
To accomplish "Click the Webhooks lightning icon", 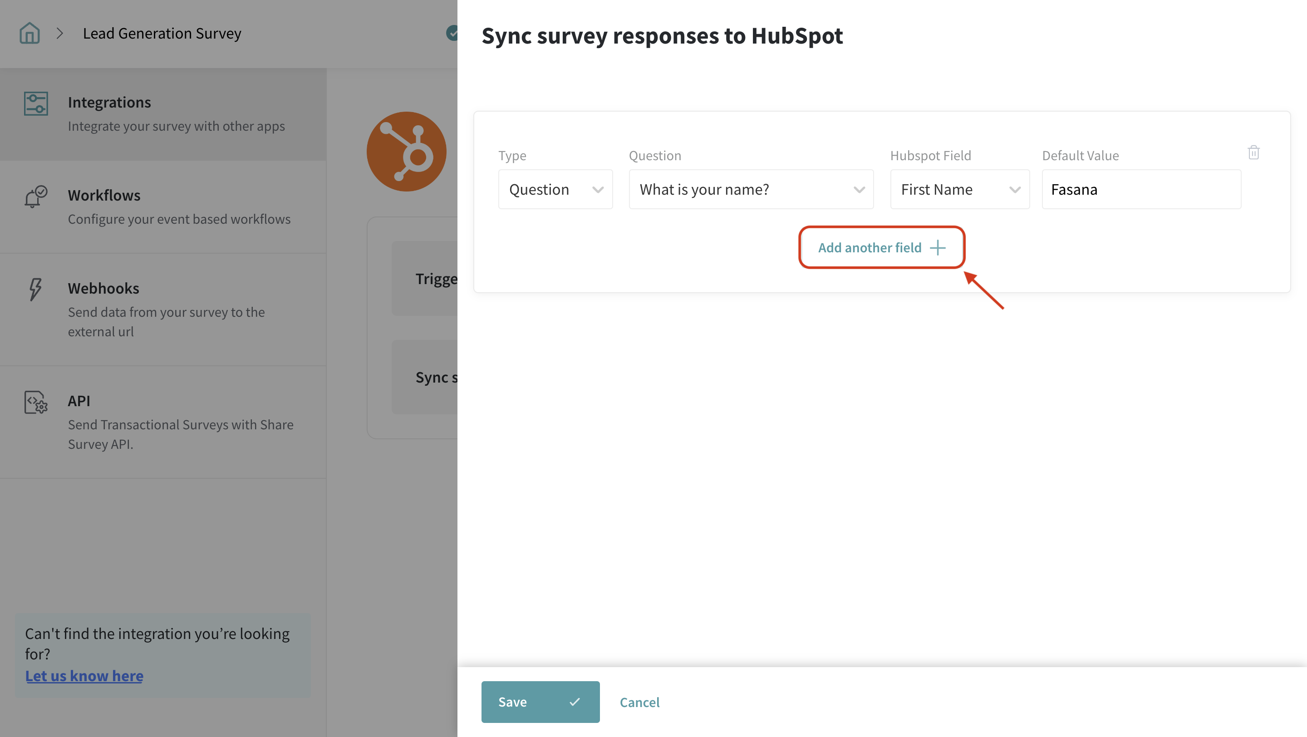I will click(x=35, y=290).
